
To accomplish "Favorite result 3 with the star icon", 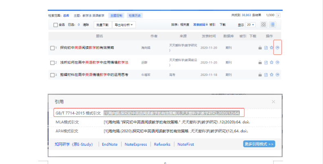I will 272,74.
